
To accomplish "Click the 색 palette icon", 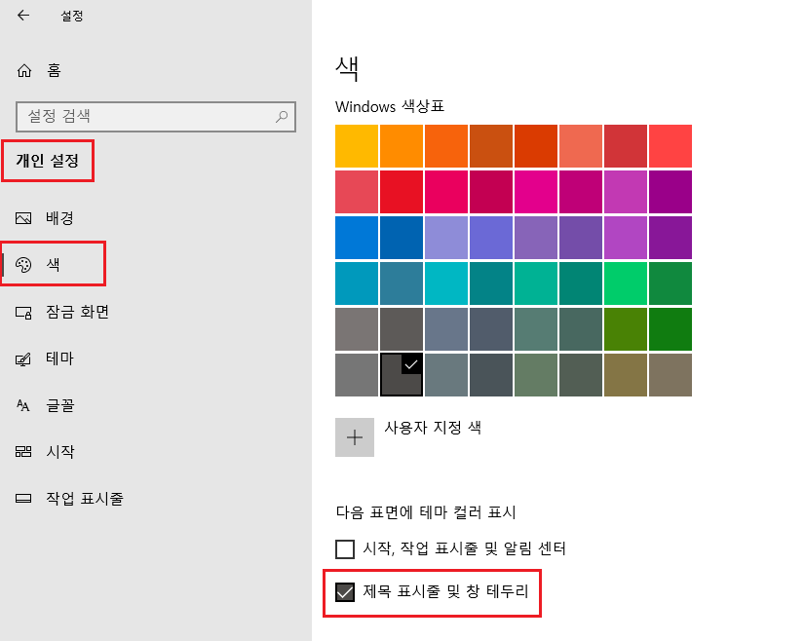I will pos(23,264).
